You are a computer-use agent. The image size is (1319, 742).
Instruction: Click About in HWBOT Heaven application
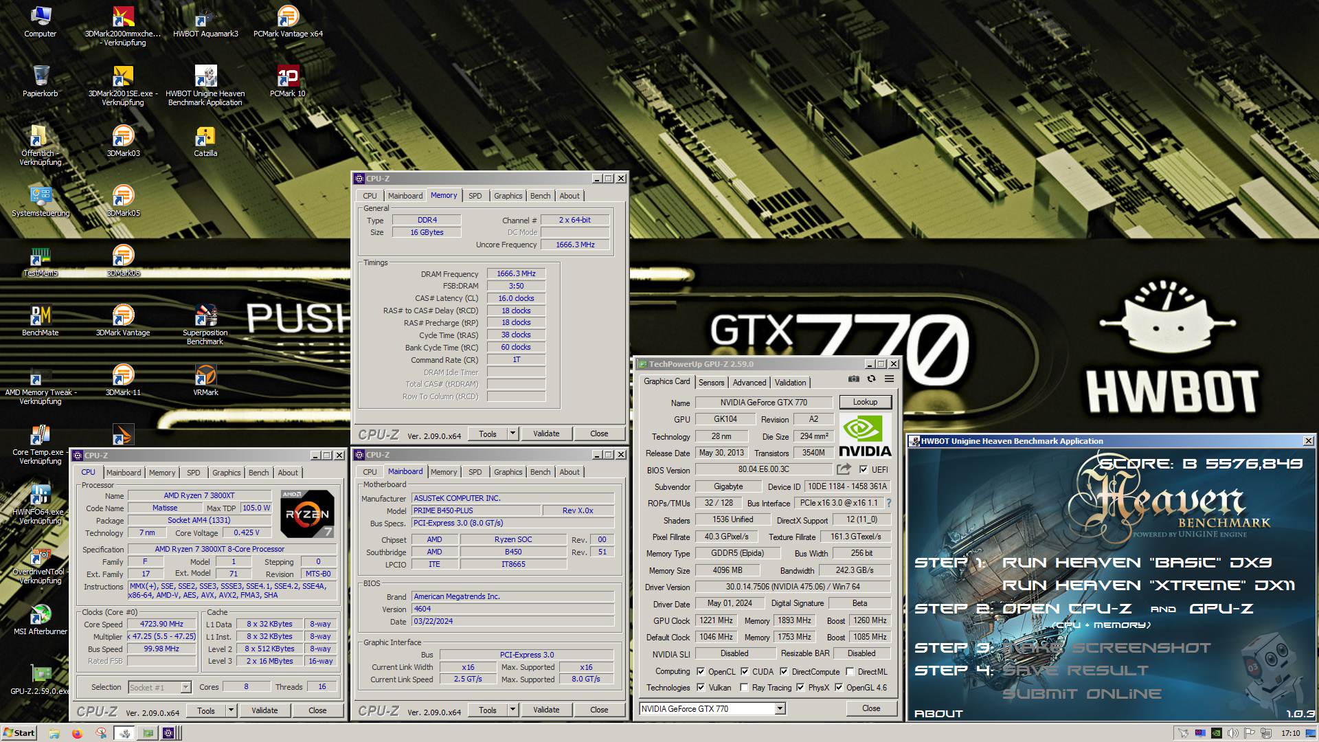pyautogui.click(x=938, y=714)
